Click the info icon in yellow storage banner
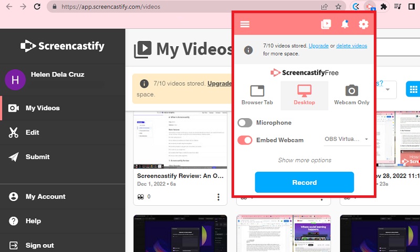 coord(144,83)
